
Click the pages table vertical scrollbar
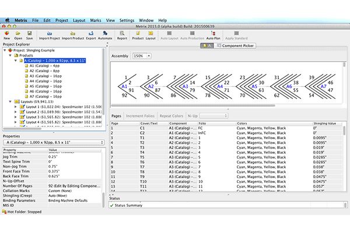tap(345, 130)
